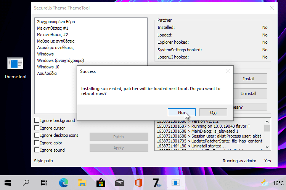Open Mail app from taskbar
Viewport: 286px width, 190px height.
point(120,183)
